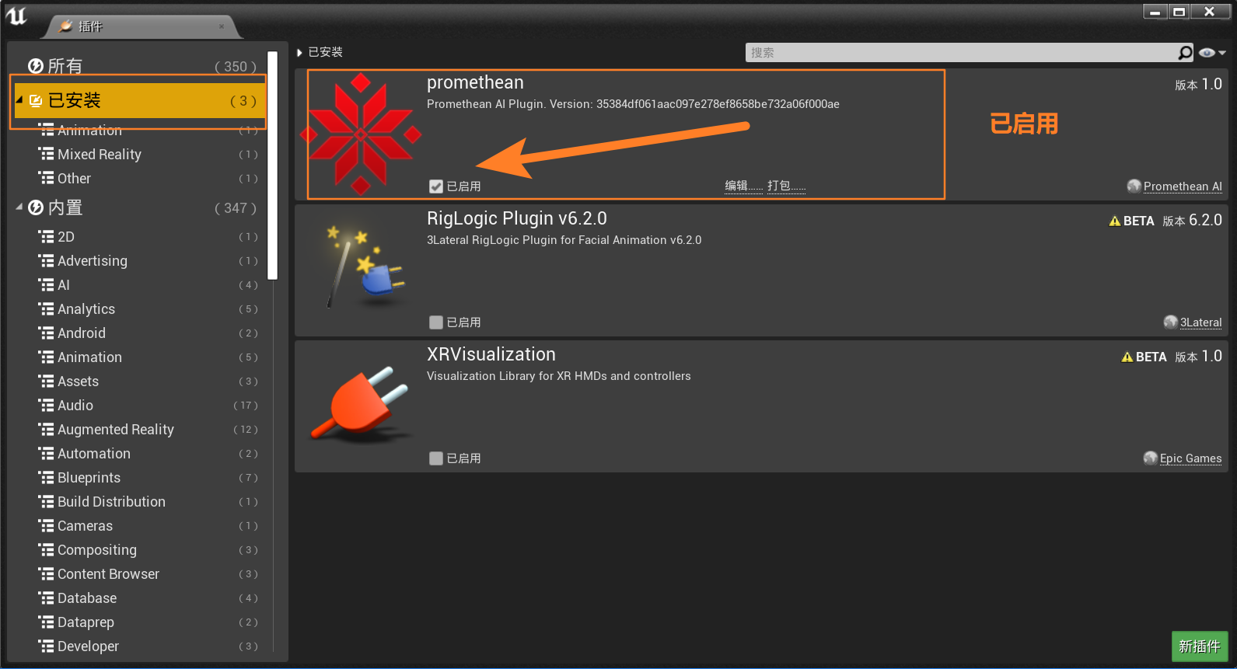
Task: Maximize the plugins window
Action: click(x=1179, y=12)
